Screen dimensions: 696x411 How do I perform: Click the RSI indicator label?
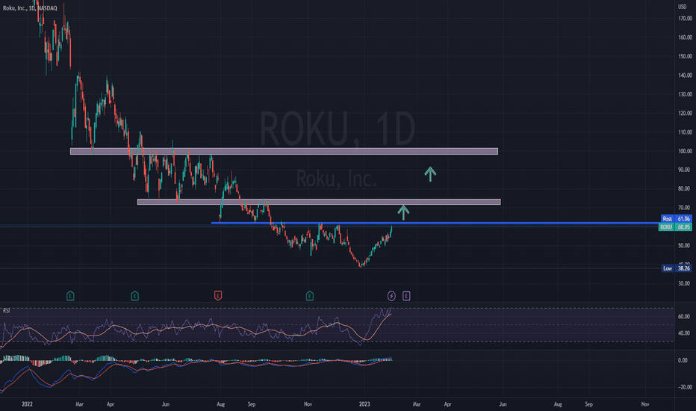tap(7, 311)
